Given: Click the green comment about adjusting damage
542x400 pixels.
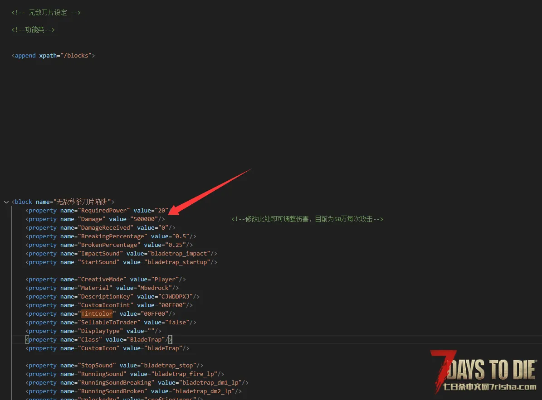Looking at the screenshot, I should (307, 219).
